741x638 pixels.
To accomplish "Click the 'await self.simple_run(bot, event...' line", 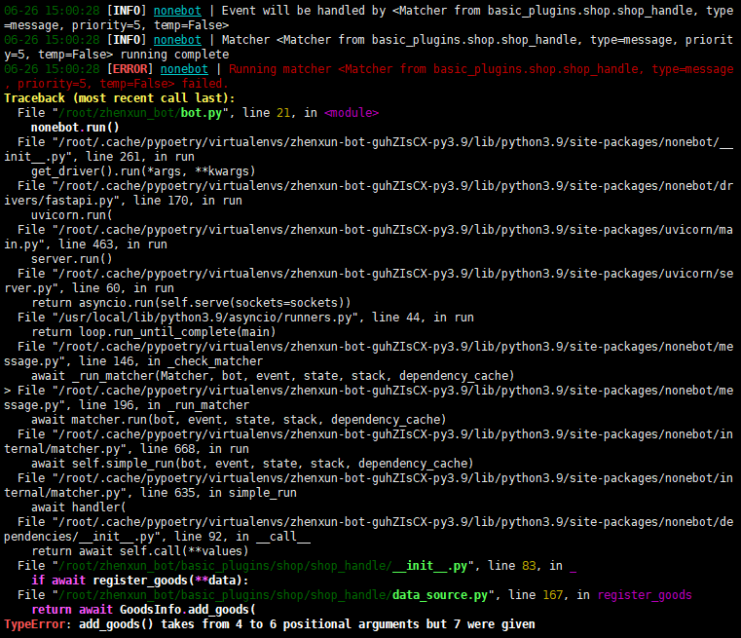I will coord(252,464).
